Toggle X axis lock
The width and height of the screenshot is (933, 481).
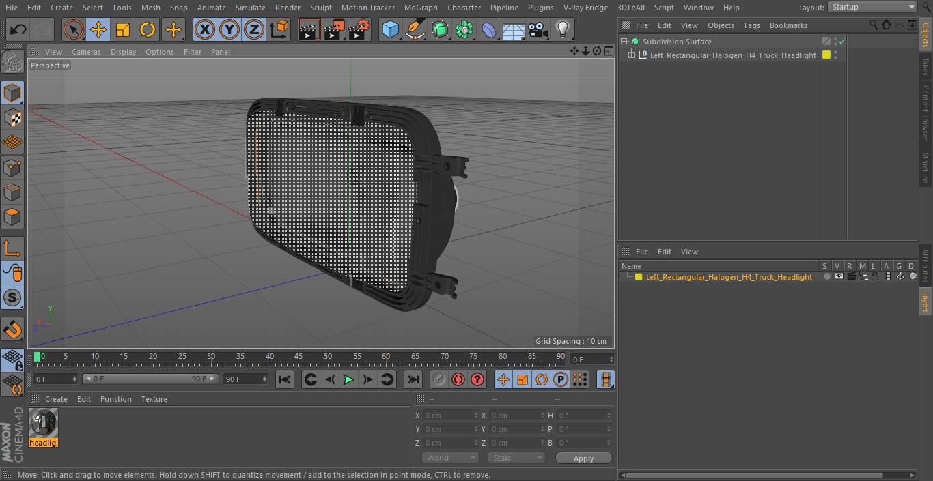(205, 29)
